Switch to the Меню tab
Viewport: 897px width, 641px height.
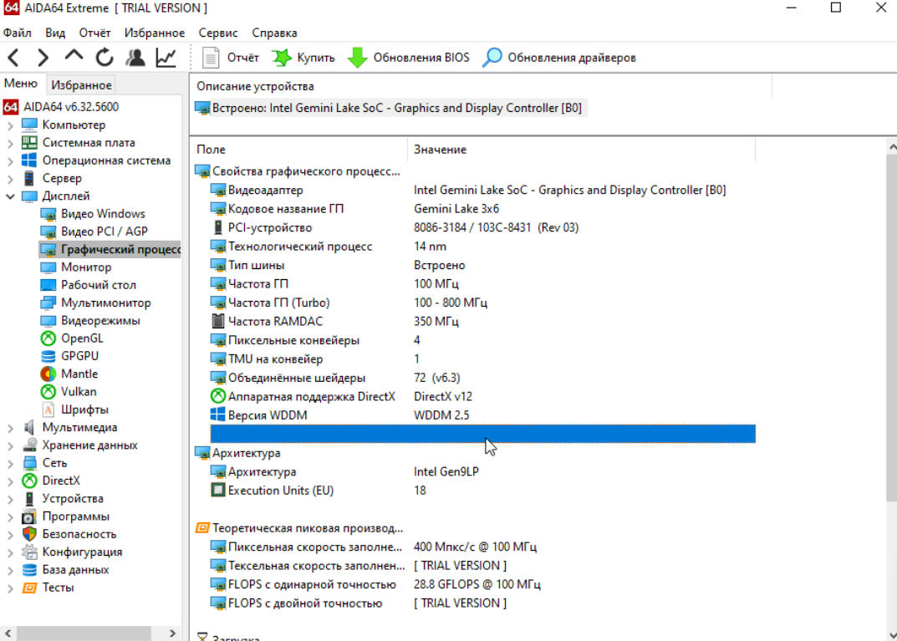click(x=21, y=84)
